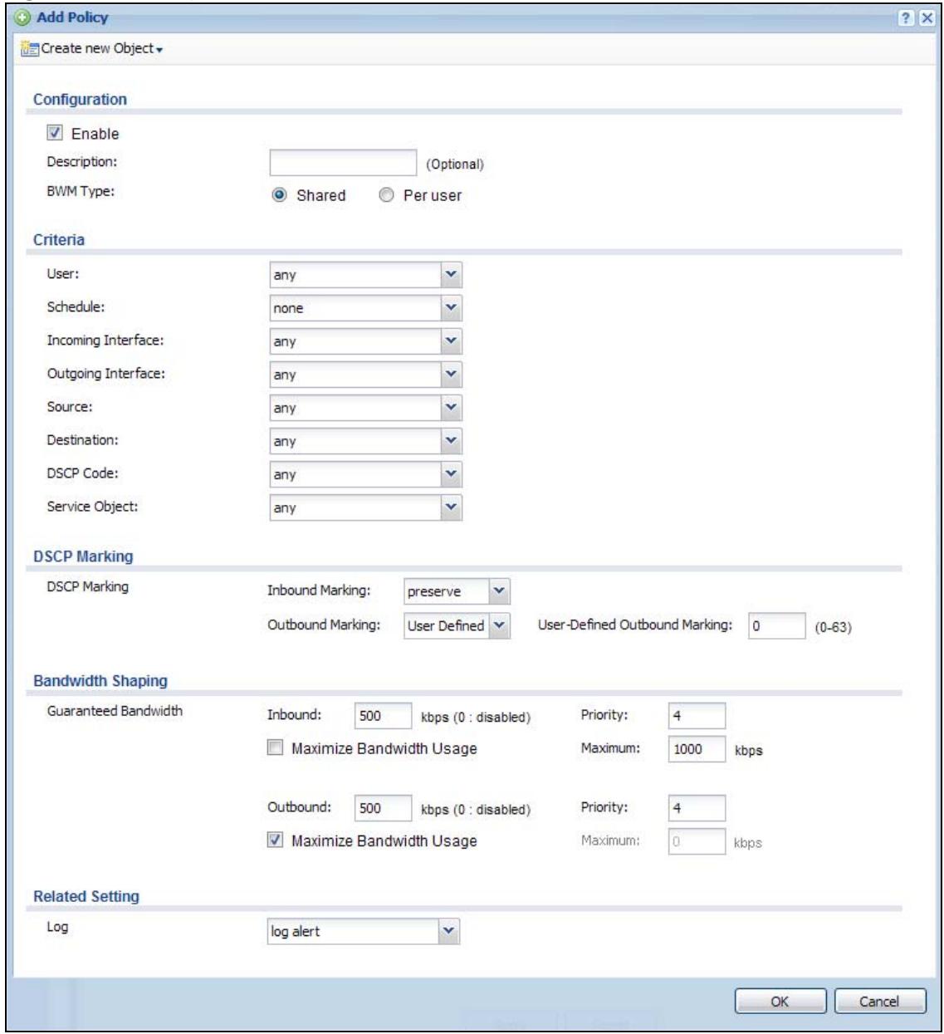Screen dimensions: 944x1034
Task: Close the Add Policy dialog
Action: [x=927, y=18]
